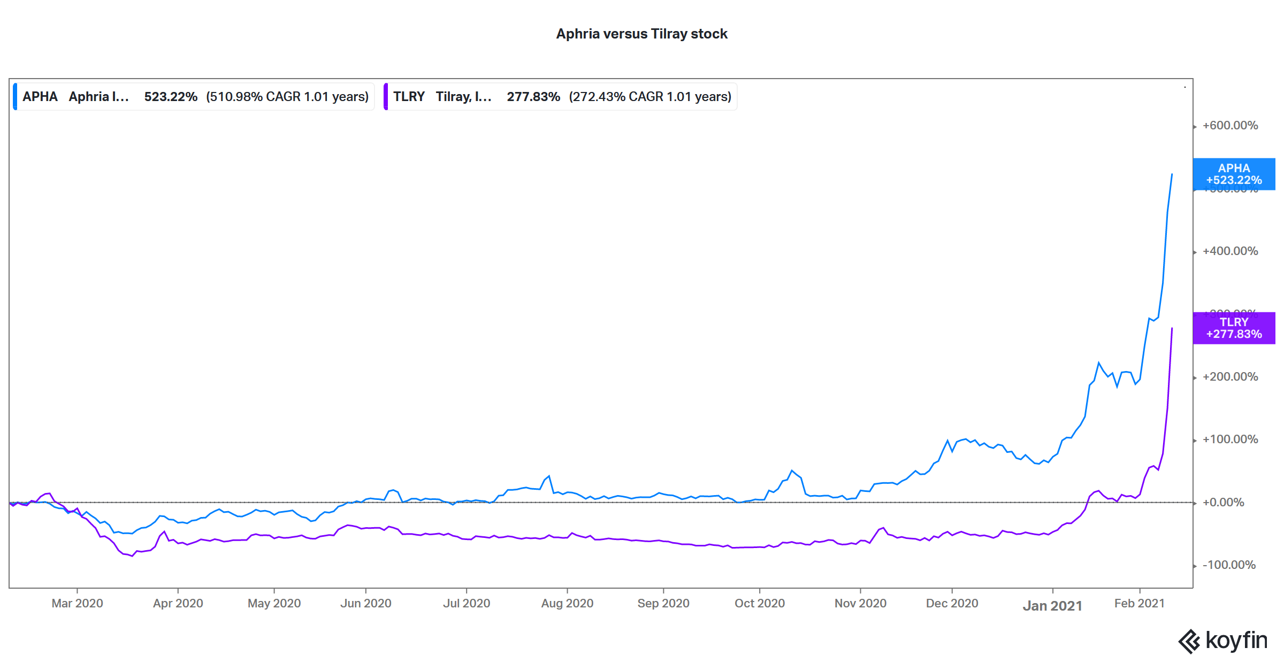Click the +0.00% axis label
Image resolution: width=1284 pixels, height=663 pixels.
click(x=1223, y=503)
